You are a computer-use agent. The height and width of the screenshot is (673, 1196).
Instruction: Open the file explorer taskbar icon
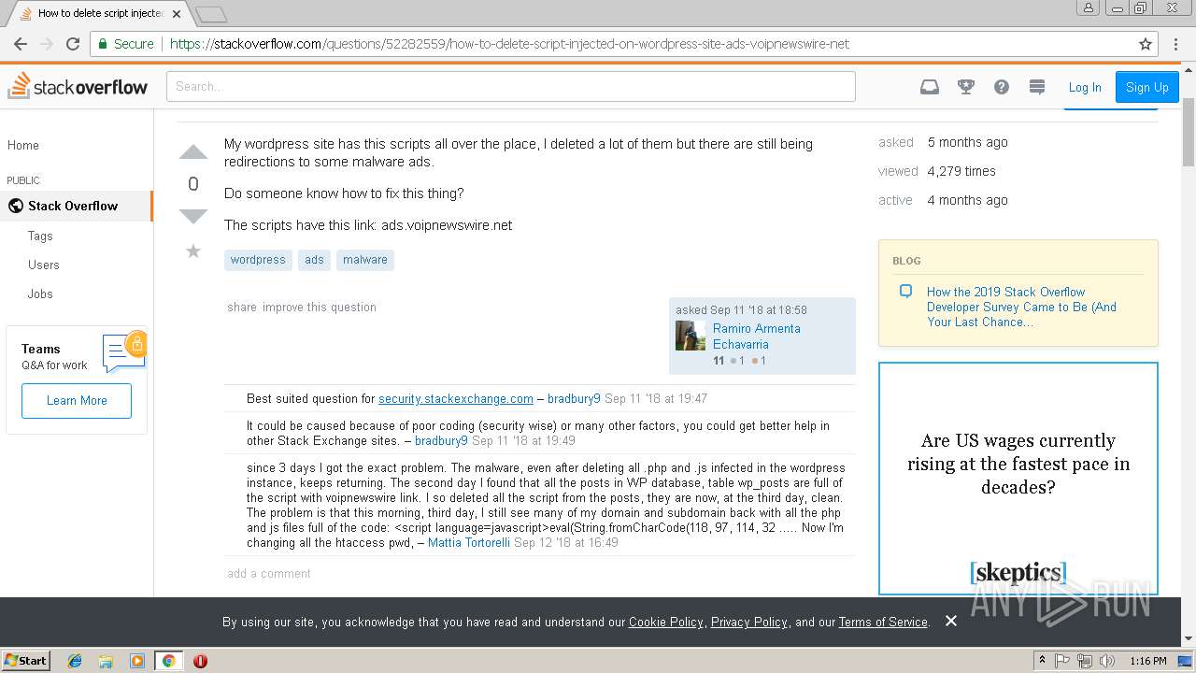click(107, 661)
